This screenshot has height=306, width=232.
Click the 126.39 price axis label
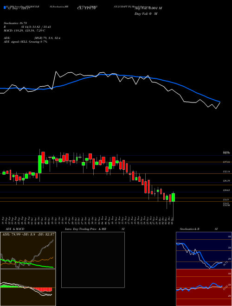pos(226,181)
